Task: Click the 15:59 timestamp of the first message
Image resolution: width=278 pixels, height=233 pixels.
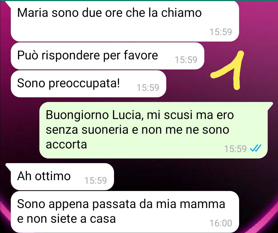Action: point(221,32)
